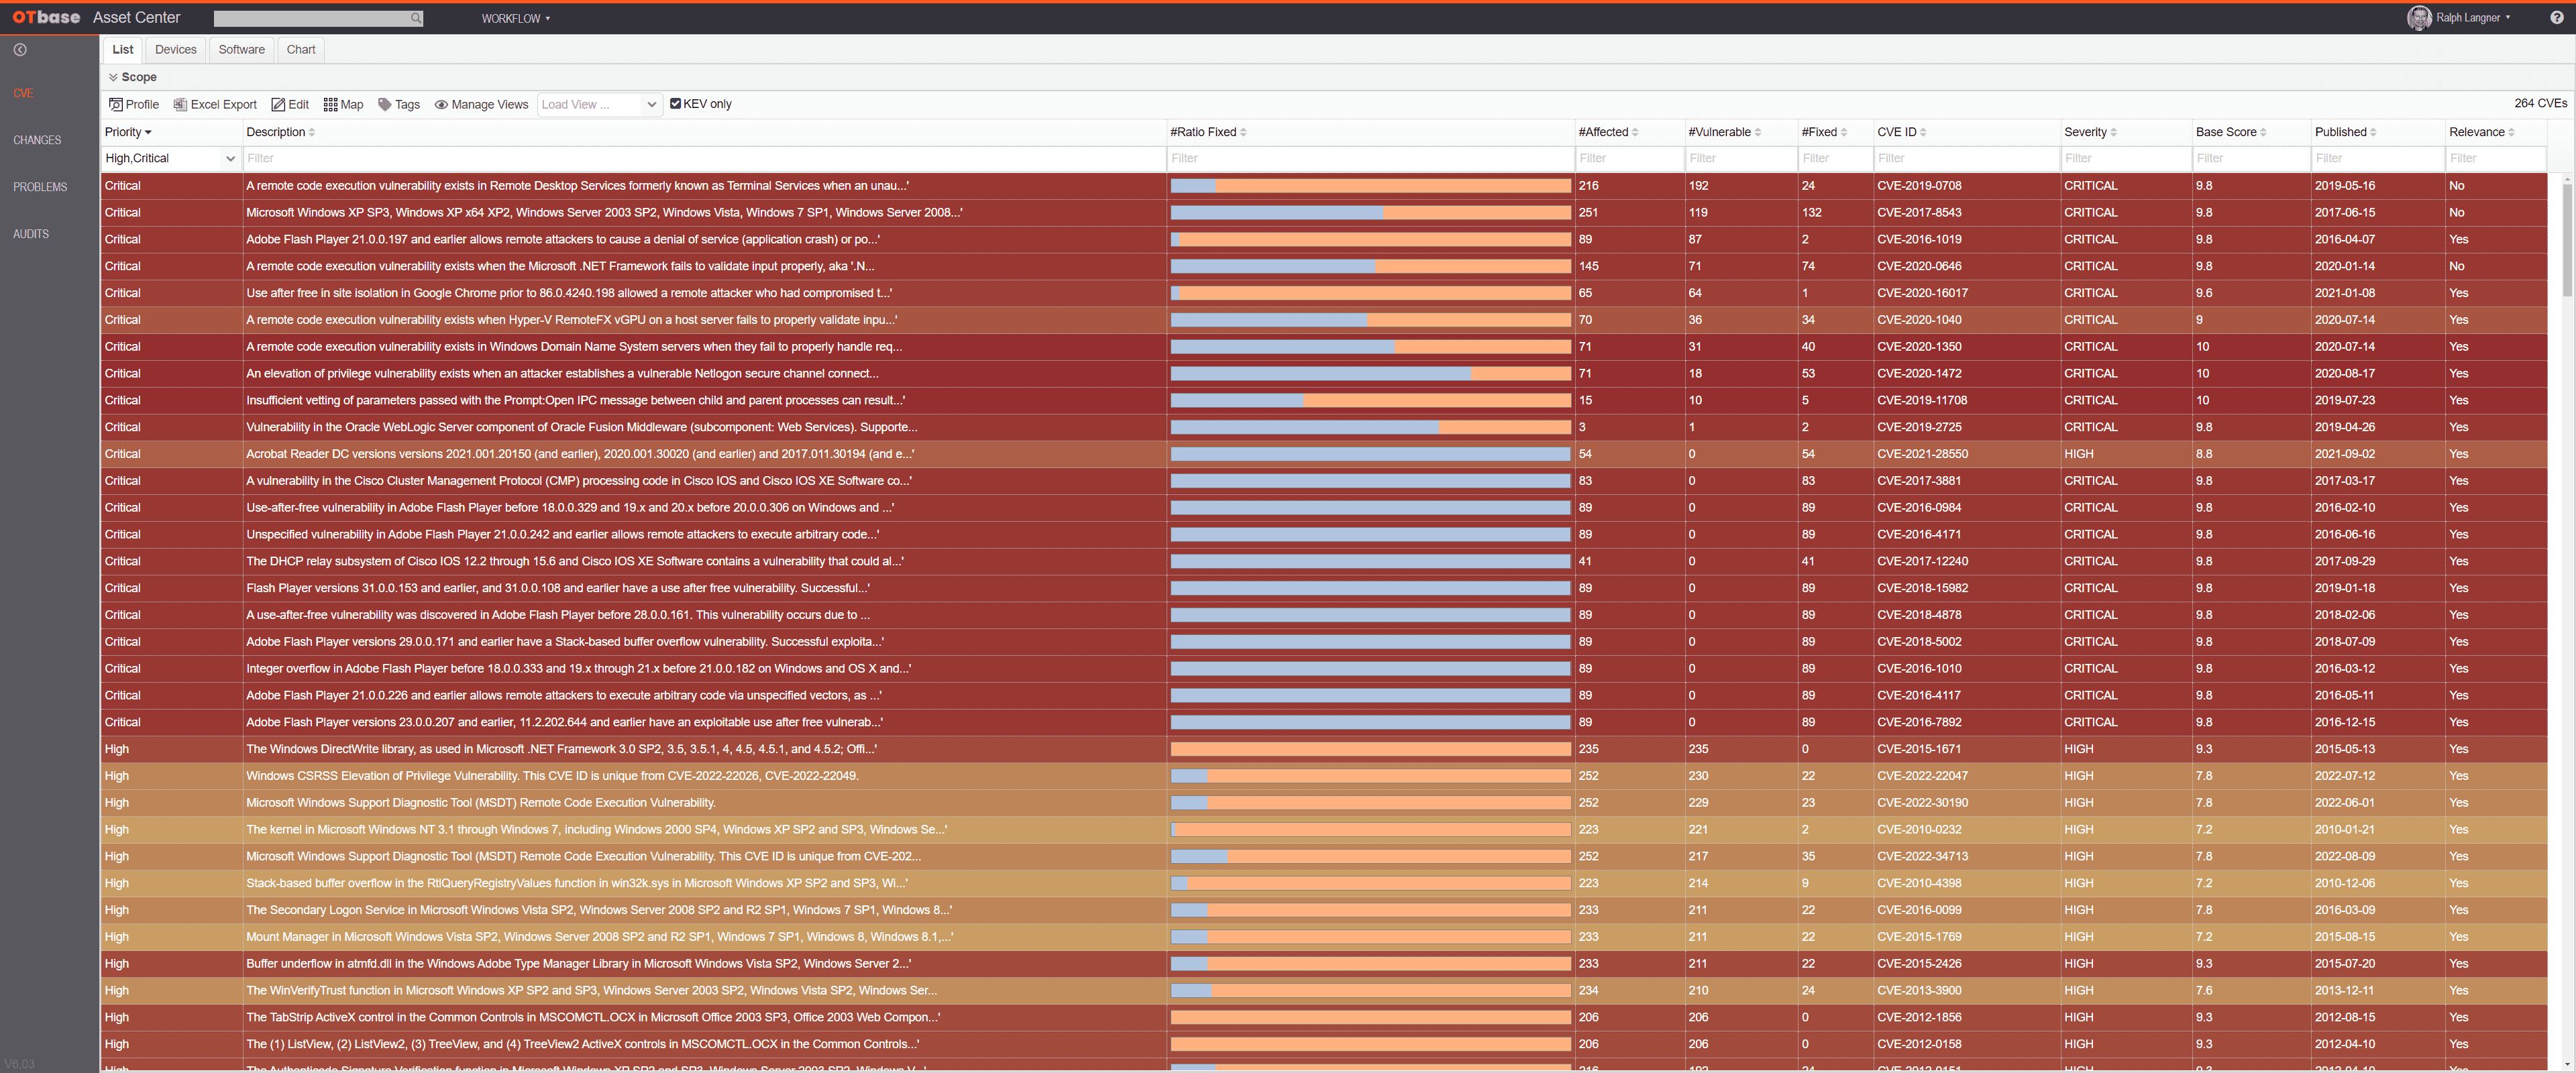Switch to the List tab

[x=122, y=49]
